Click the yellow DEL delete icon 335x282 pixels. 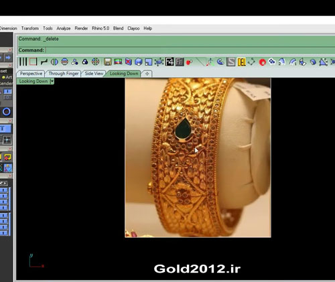point(241,62)
